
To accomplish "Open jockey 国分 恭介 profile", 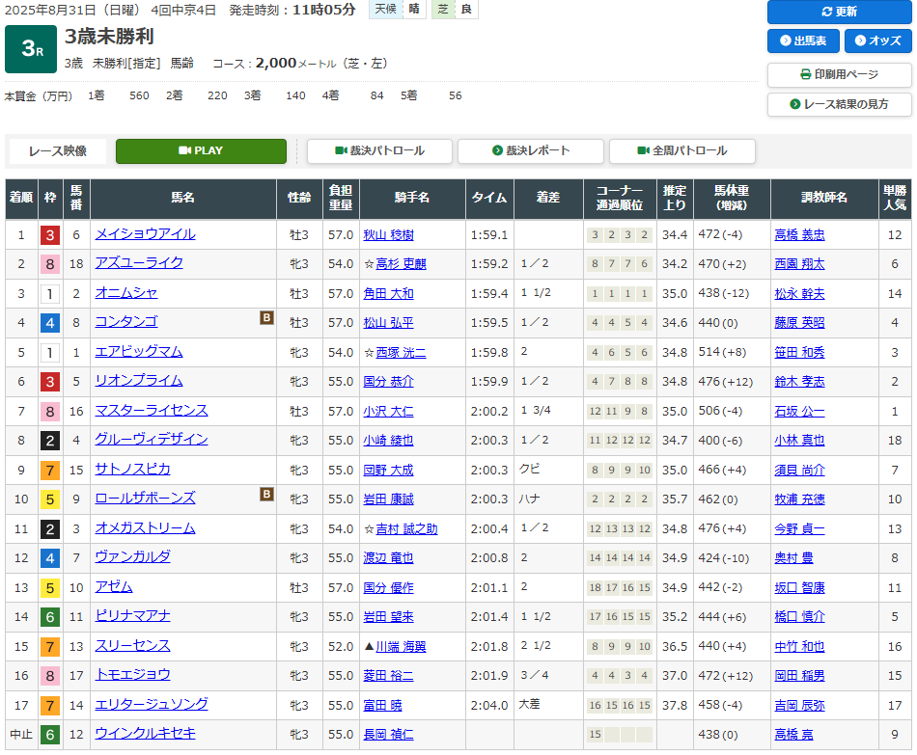I will (388, 382).
